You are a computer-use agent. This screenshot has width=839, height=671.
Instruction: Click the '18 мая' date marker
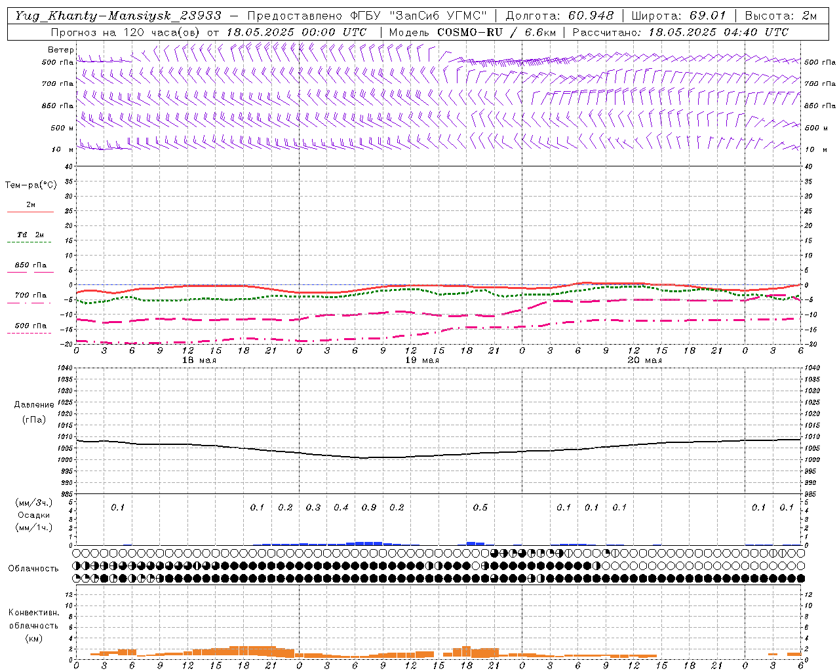click(x=199, y=360)
